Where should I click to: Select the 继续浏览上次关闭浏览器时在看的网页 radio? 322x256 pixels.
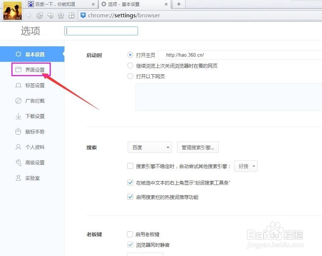(130, 65)
